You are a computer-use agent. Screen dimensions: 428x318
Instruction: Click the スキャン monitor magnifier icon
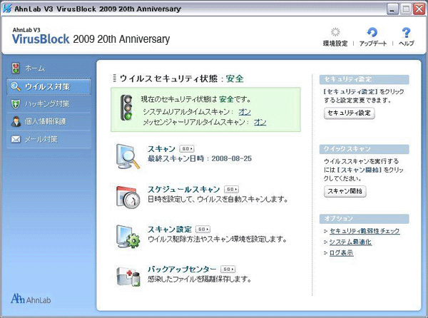tap(128, 156)
